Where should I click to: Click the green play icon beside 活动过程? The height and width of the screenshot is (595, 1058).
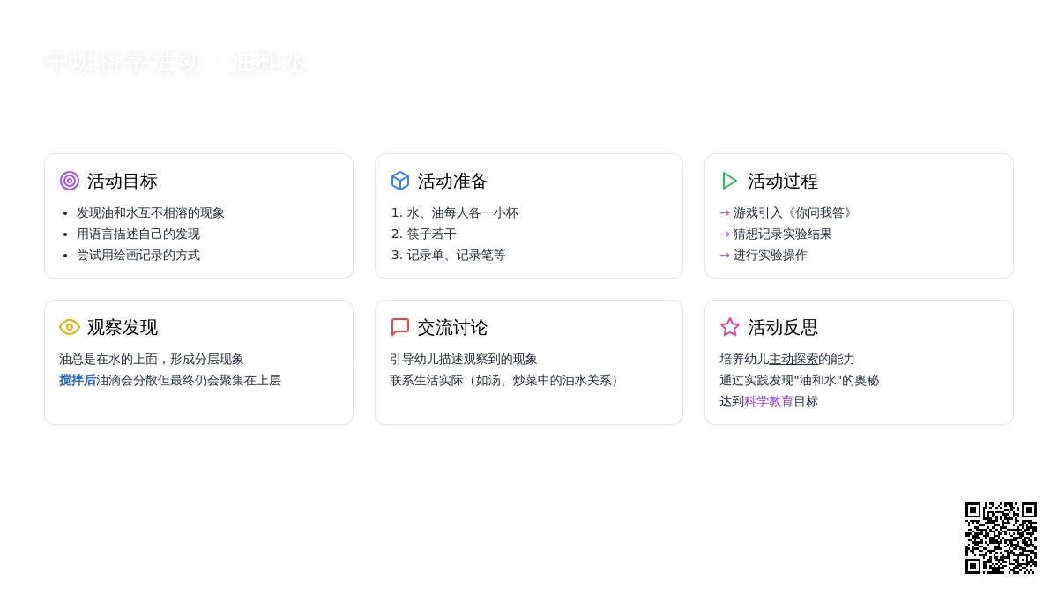pyautogui.click(x=730, y=181)
